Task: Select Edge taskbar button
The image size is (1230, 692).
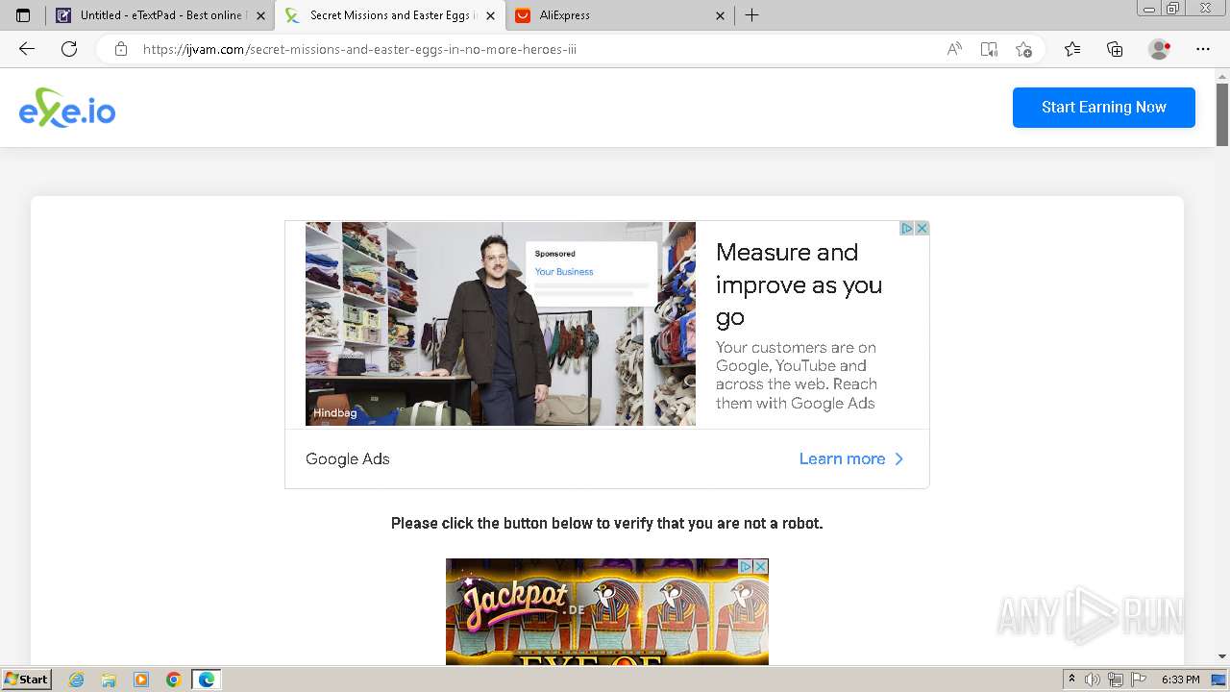Action: point(207,680)
